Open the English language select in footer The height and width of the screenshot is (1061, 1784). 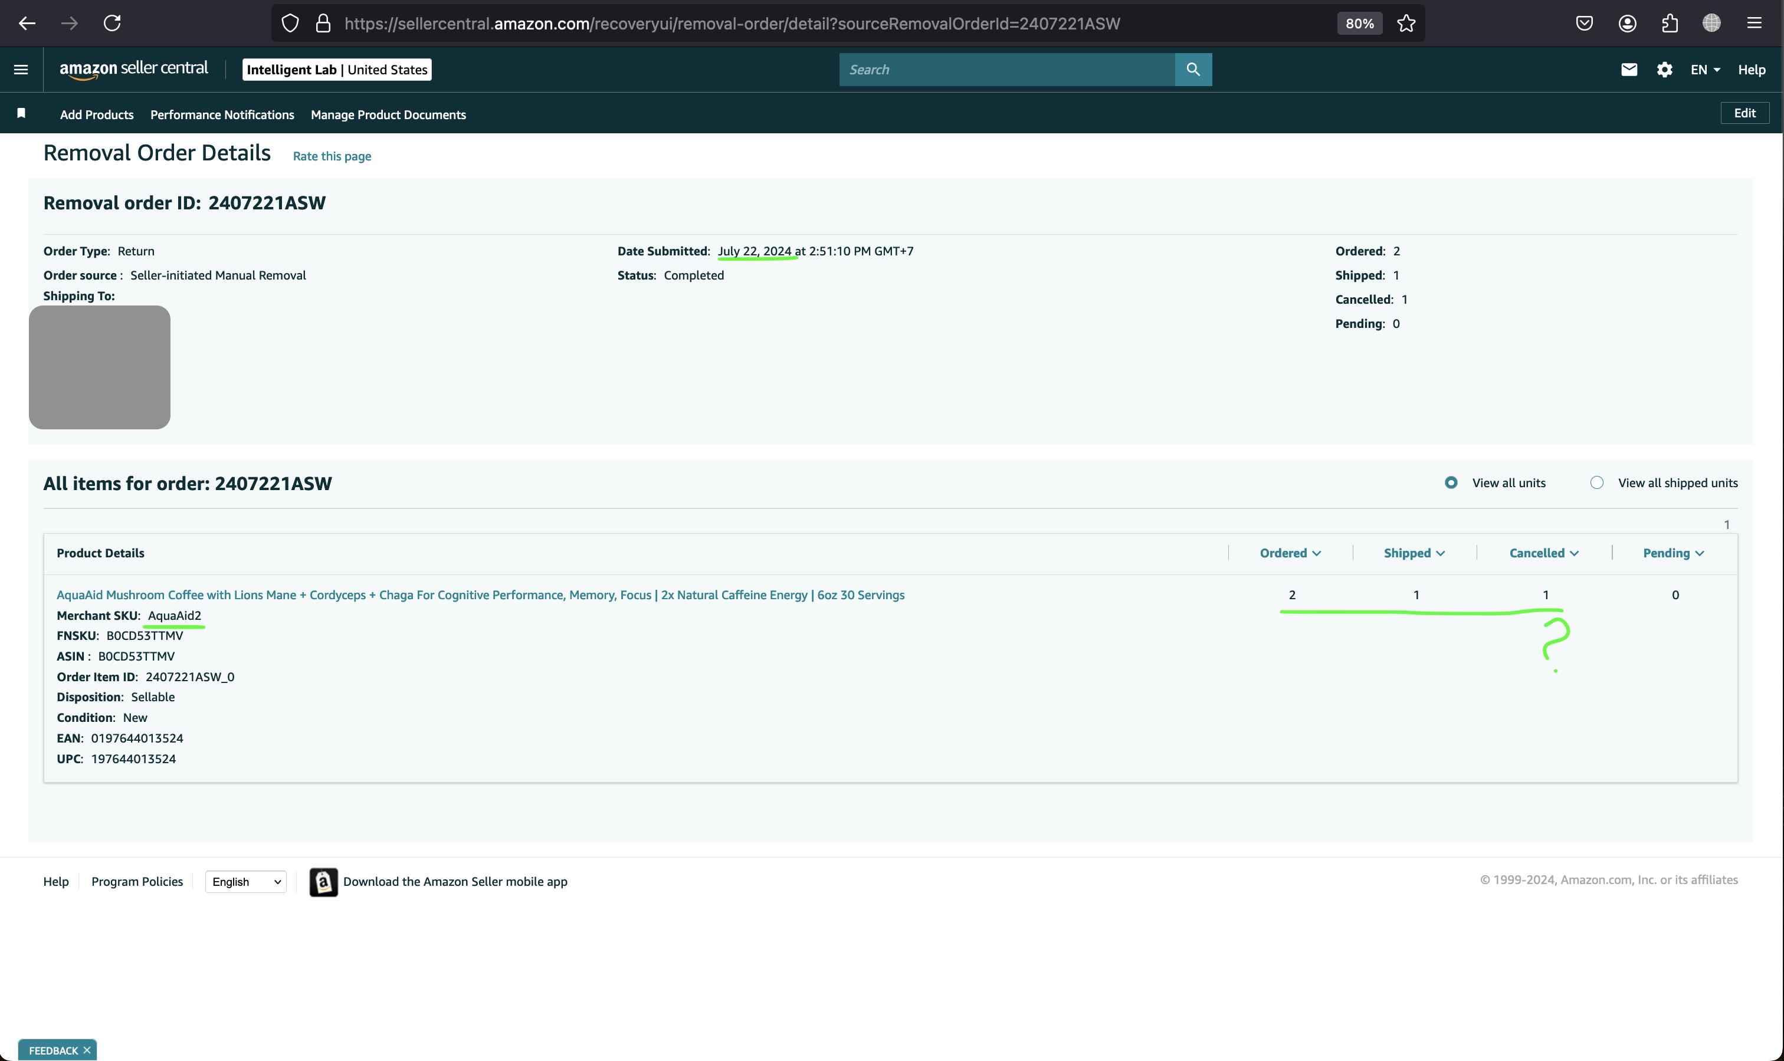click(246, 882)
